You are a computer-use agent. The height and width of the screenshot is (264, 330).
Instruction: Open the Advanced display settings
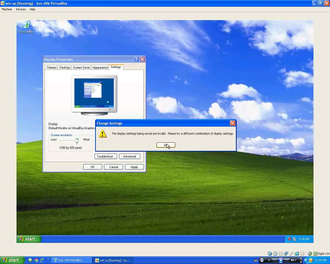click(129, 156)
